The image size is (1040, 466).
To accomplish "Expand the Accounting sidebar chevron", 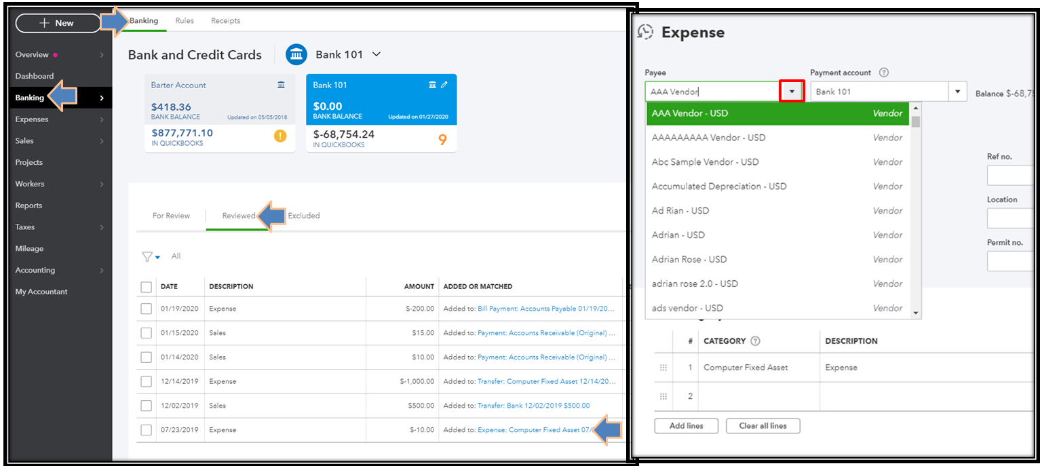I will (x=102, y=270).
